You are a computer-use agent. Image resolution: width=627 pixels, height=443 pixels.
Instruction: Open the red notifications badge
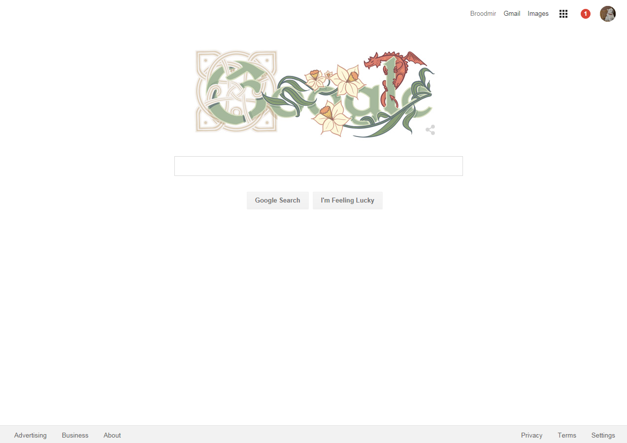(x=585, y=14)
